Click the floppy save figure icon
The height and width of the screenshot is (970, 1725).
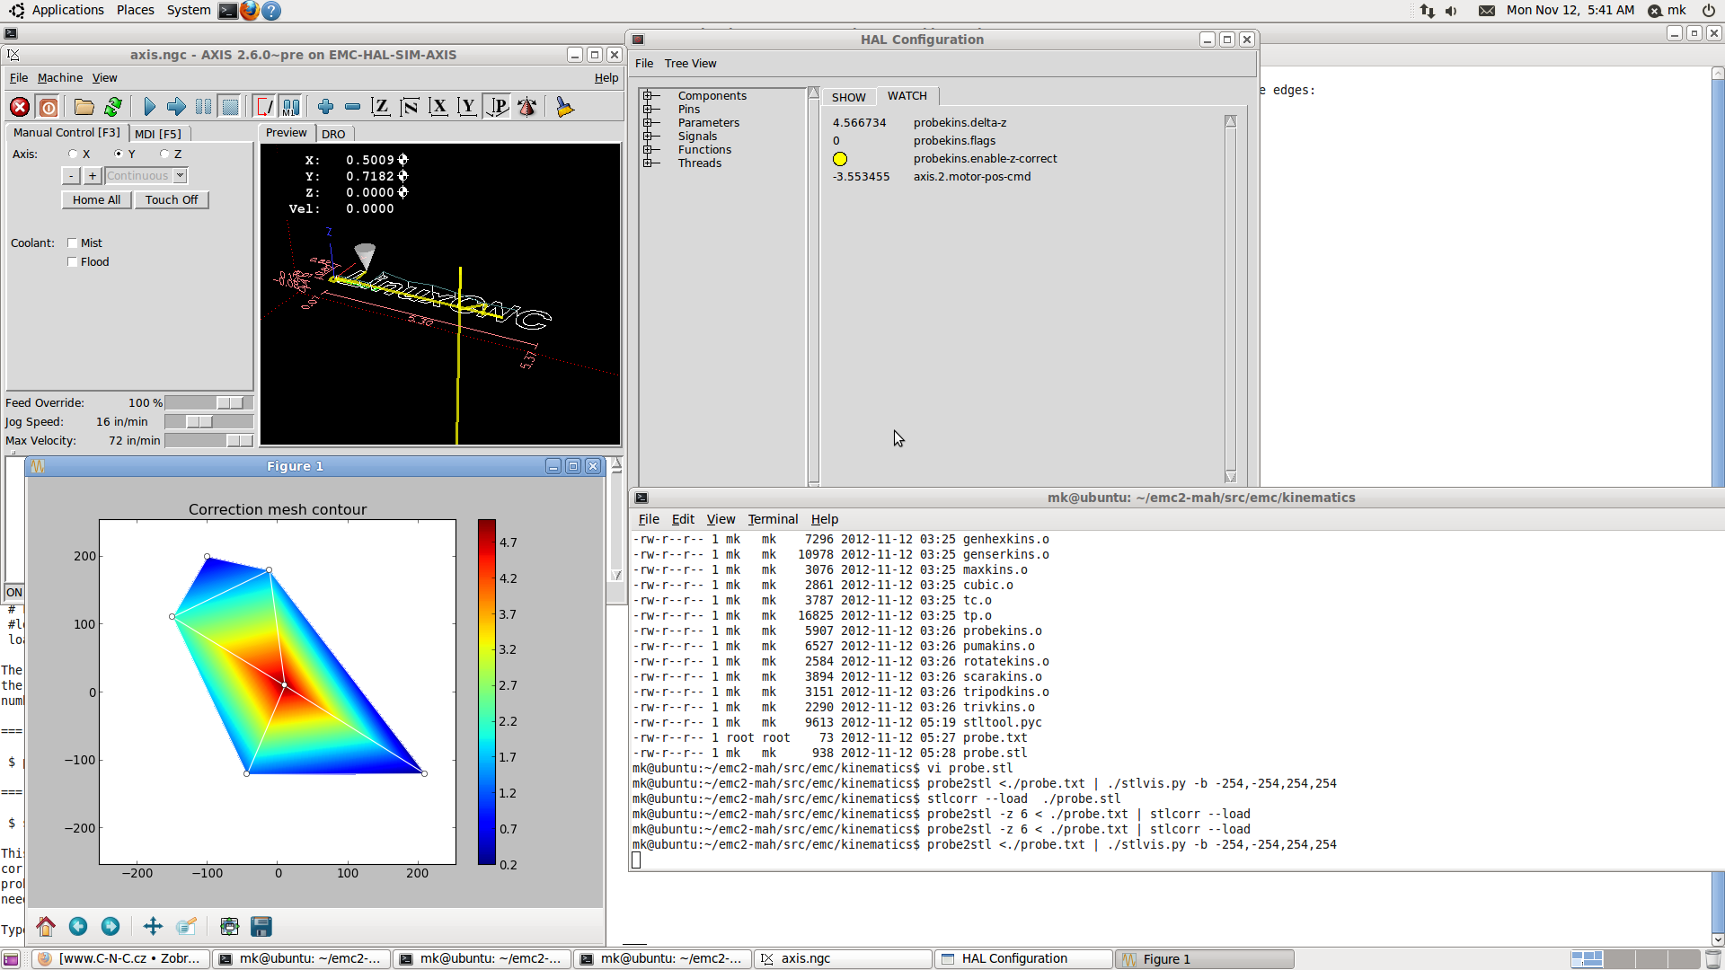click(261, 926)
